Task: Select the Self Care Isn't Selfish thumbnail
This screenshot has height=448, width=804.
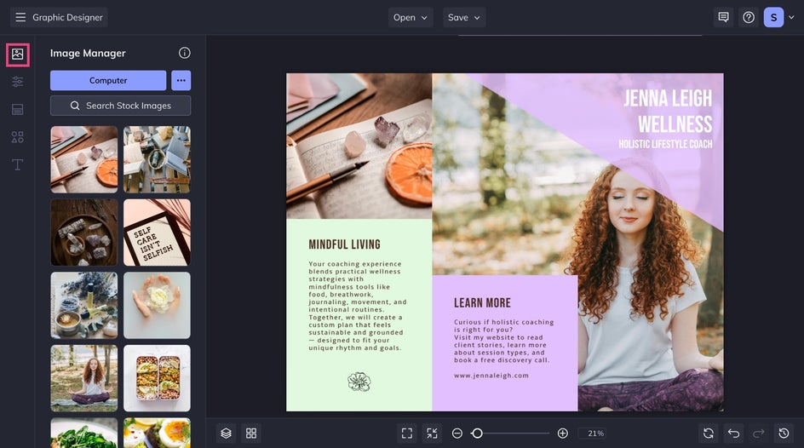Action: (157, 233)
